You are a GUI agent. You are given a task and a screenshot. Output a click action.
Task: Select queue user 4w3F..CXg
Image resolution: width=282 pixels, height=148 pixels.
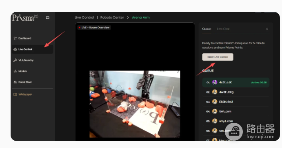pyautogui.click(x=236, y=92)
